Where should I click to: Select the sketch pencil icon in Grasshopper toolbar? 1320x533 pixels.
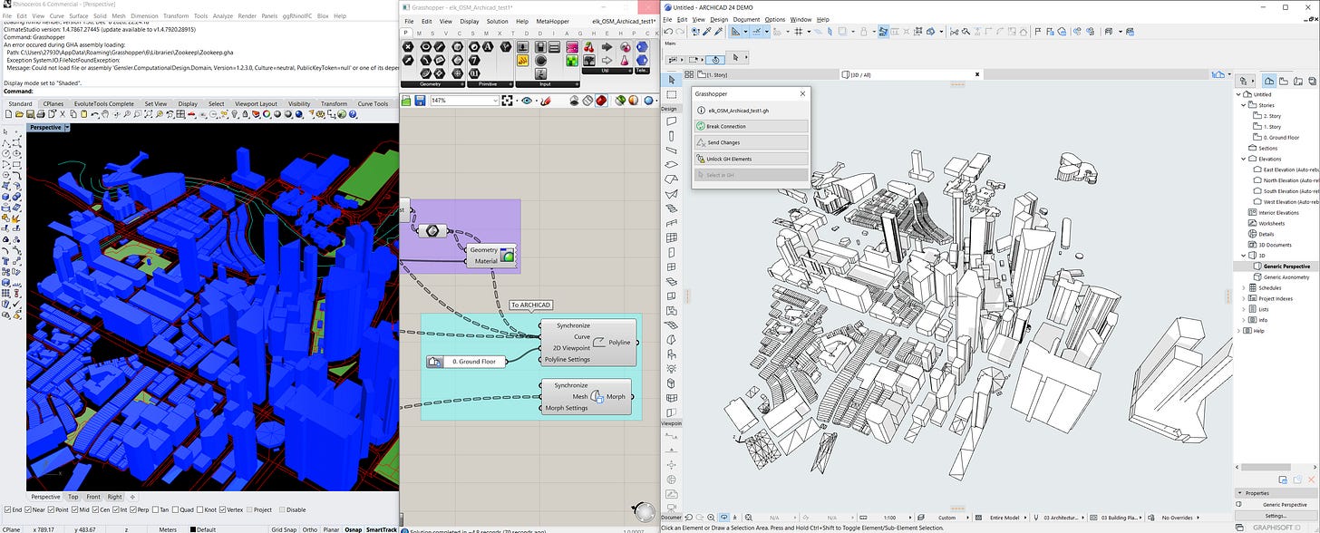(x=546, y=101)
